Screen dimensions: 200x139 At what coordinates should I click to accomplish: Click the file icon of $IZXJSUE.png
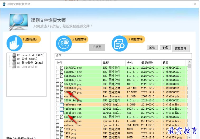62,84
